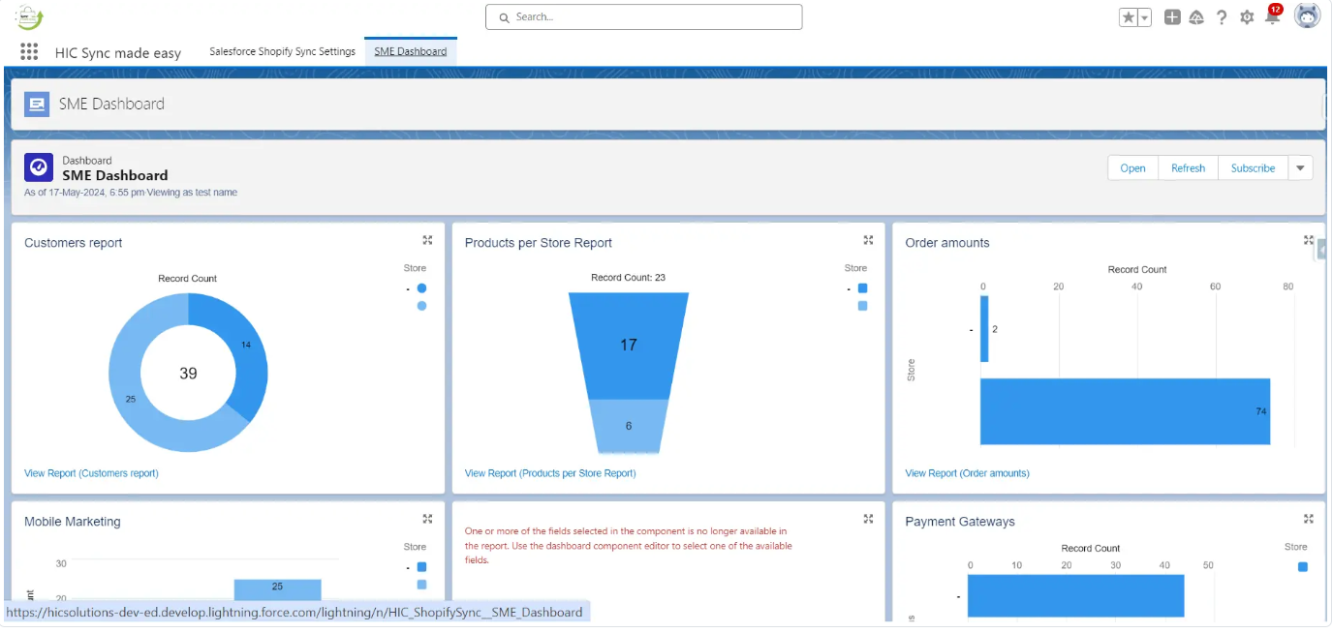Click the HIC Sync made easy app name

click(x=118, y=53)
